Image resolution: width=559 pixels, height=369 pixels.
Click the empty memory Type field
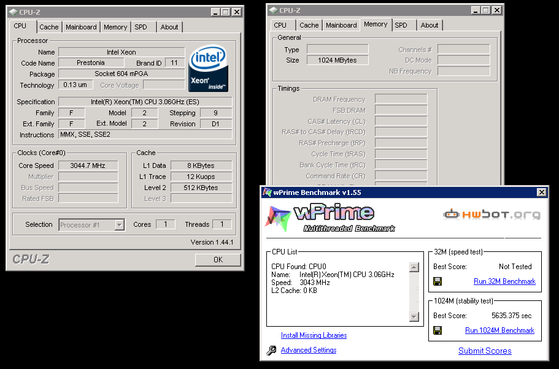tap(337, 49)
